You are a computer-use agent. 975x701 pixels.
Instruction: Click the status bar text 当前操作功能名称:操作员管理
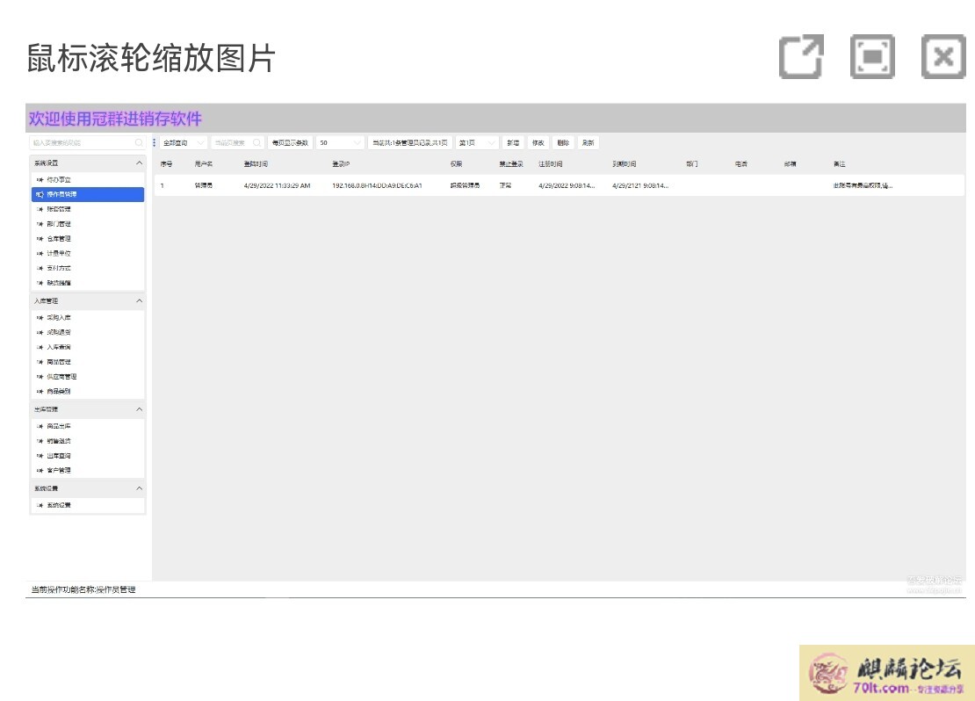pos(83,589)
